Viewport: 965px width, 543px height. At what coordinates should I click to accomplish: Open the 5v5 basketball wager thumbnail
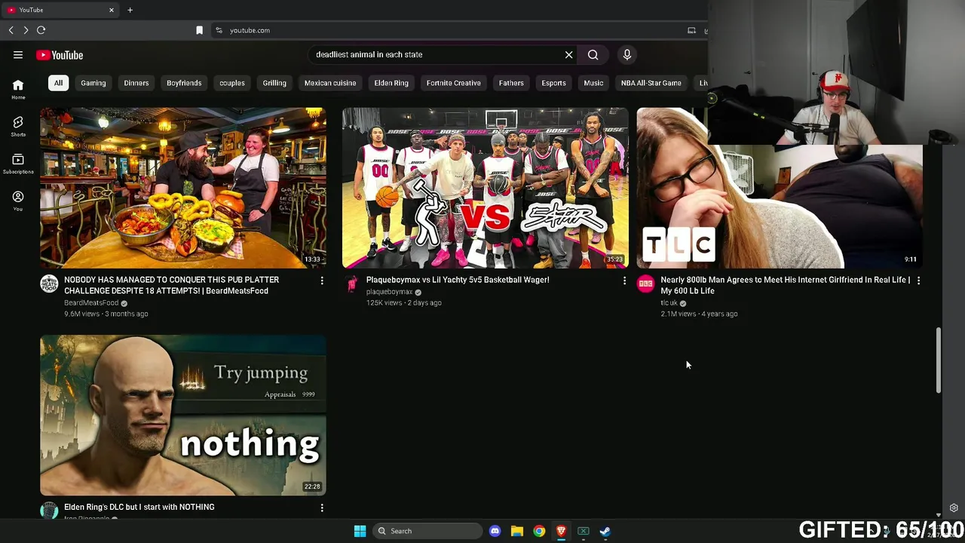[x=485, y=188]
